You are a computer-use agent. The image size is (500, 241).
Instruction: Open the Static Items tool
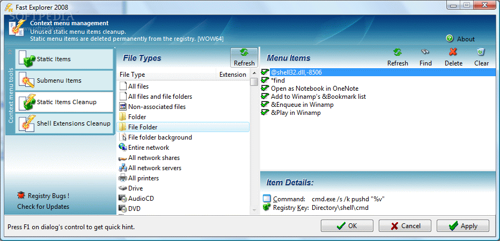click(64, 59)
